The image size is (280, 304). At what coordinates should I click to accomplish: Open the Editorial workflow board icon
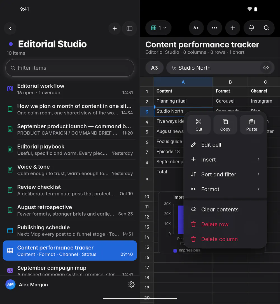[x=10, y=89]
